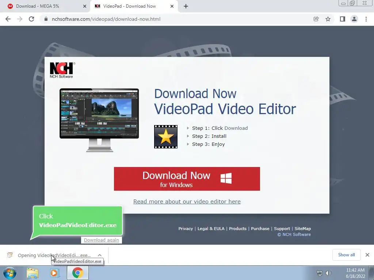Viewport: 374px width, 280px height.
Task: Click the Windows logo on download button
Action: click(x=226, y=178)
